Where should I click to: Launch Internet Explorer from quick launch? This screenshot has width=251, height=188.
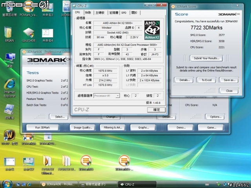click(29, 184)
